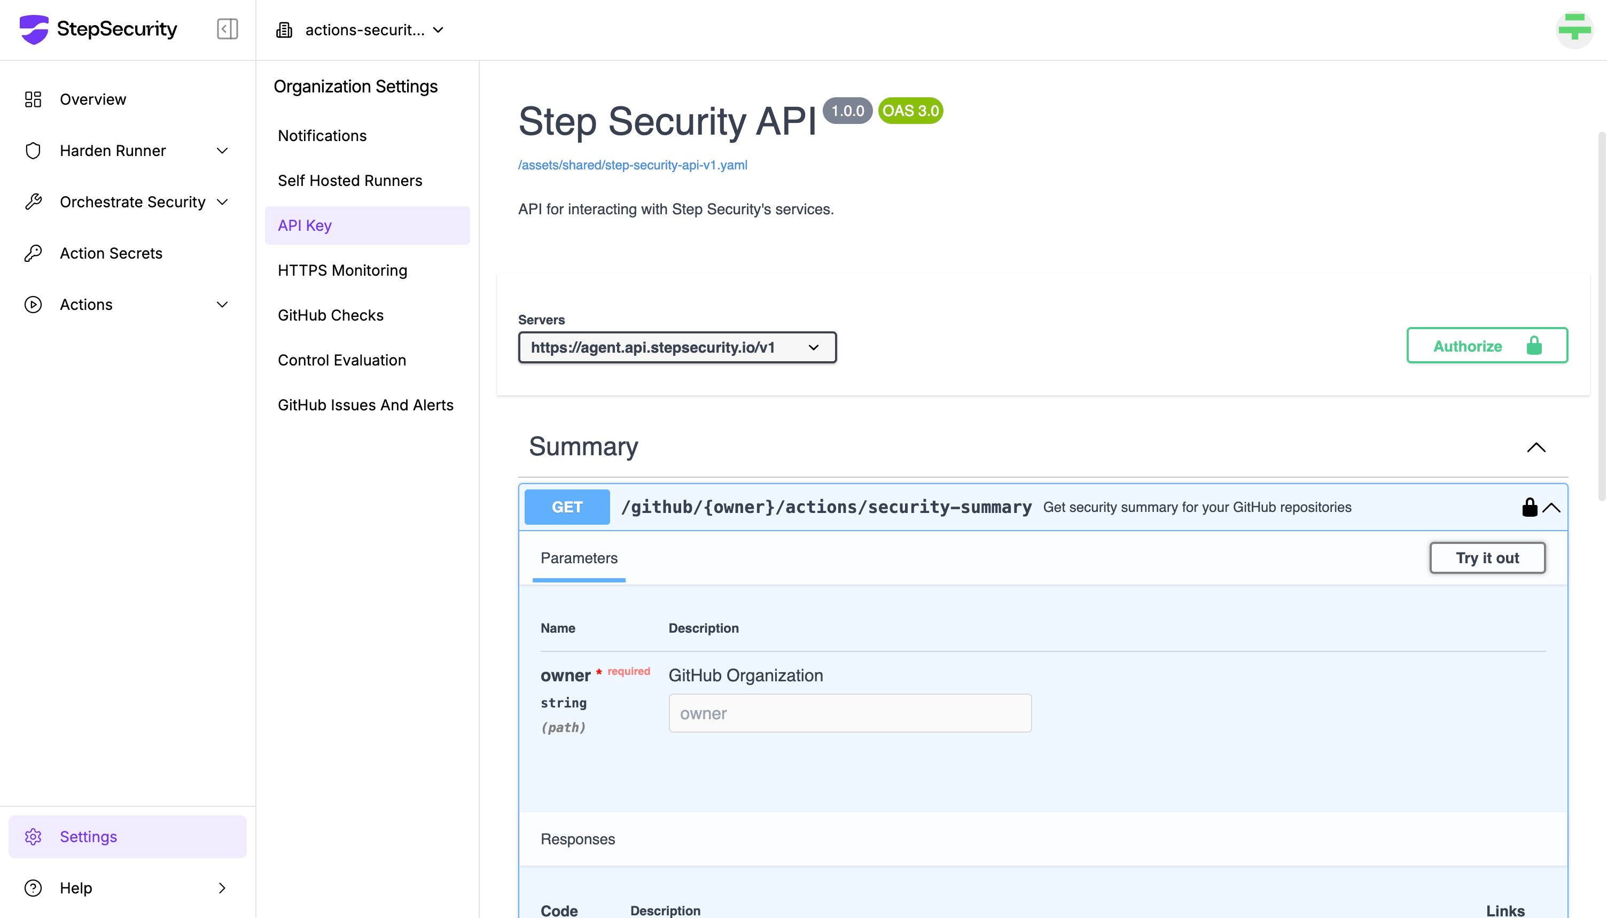Collapse the Summary section
Screen dimensions: 1607x918
pos(1536,447)
